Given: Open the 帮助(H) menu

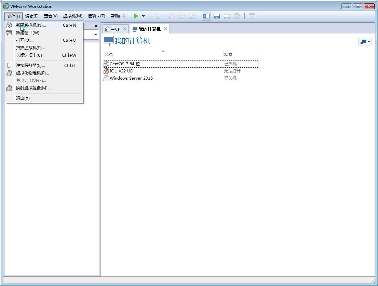Looking at the screenshot, I should point(118,16).
